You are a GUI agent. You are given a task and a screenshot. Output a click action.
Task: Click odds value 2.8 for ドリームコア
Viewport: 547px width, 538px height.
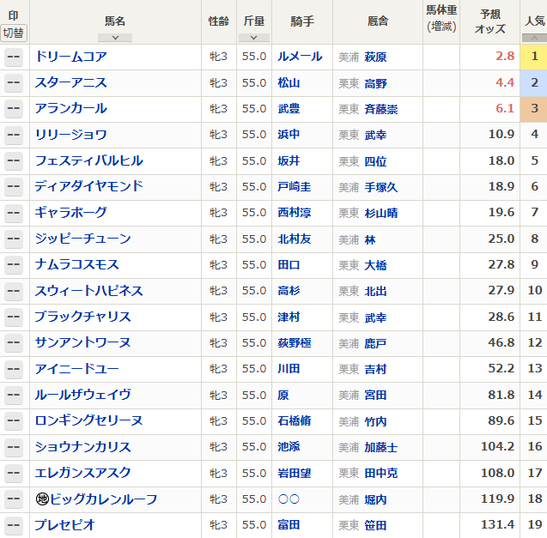point(504,57)
